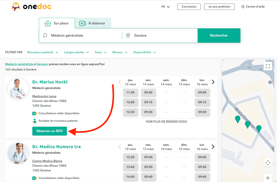Click the map recenter compass icon
Viewport: 277px width, 182px height.
[x=267, y=163]
